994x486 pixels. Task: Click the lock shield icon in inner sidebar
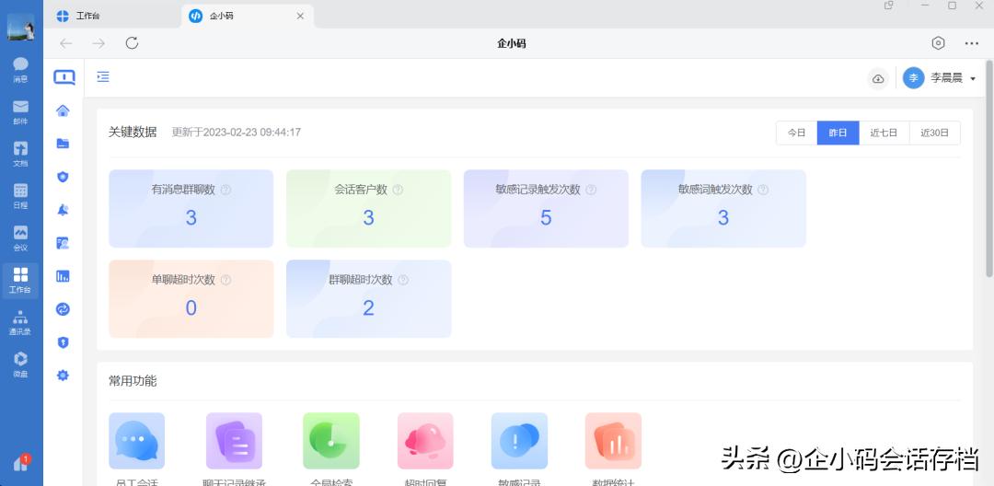click(63, 342)
